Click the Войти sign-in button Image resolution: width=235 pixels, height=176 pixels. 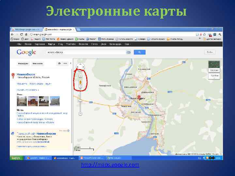pos(210,52)
